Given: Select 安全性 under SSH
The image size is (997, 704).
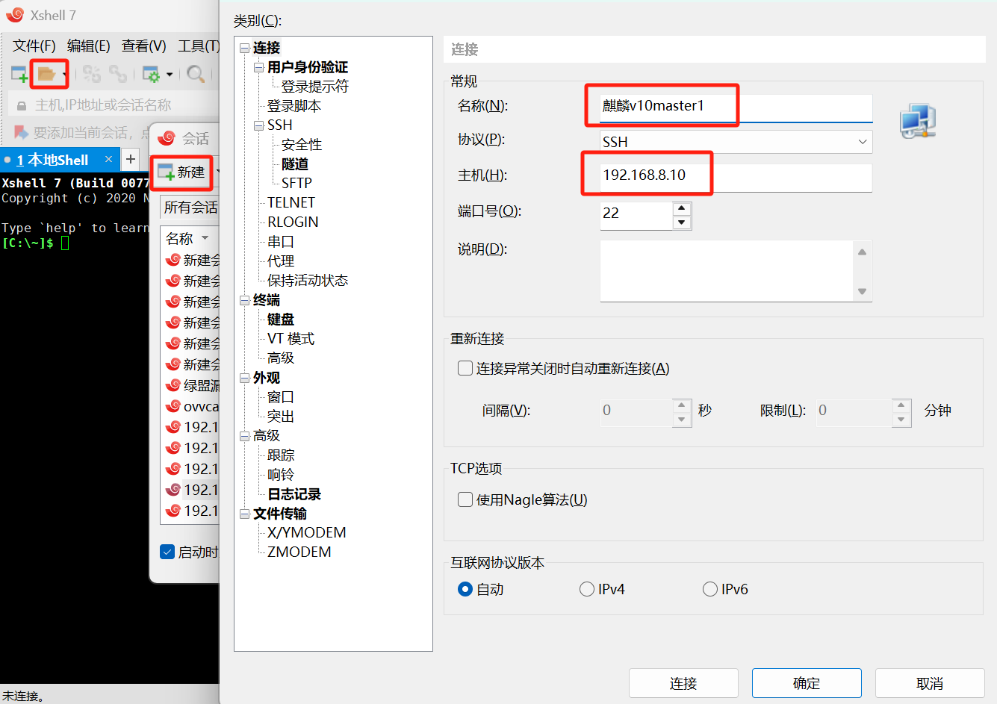Looking at the screenshot, I should pos(302,145).
